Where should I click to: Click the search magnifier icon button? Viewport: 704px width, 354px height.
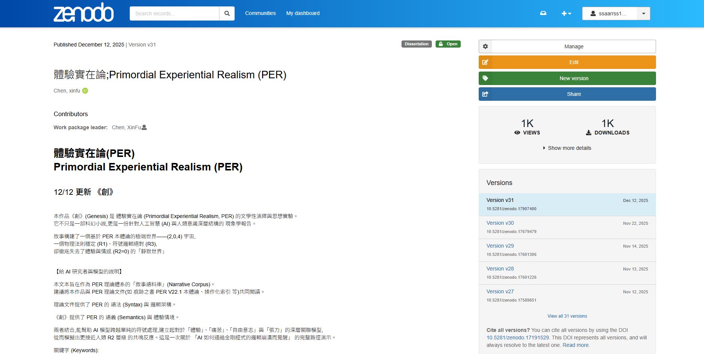tap(227, 13)
